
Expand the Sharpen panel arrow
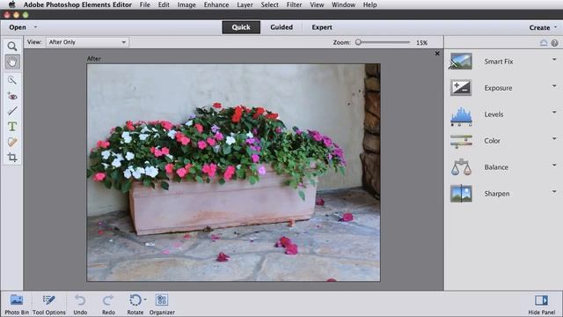(x=554, y=192)
